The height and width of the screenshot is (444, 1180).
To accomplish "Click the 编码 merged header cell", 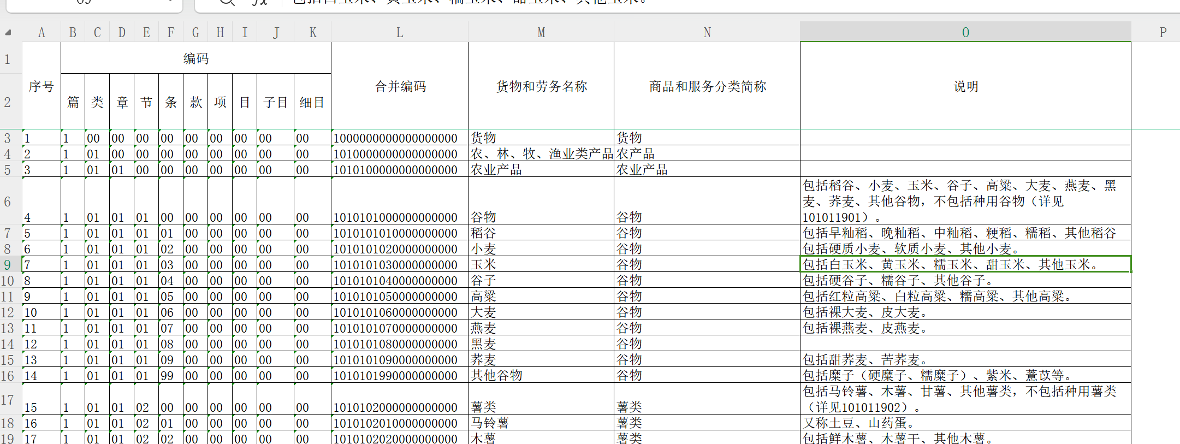I will pos(195,58).
